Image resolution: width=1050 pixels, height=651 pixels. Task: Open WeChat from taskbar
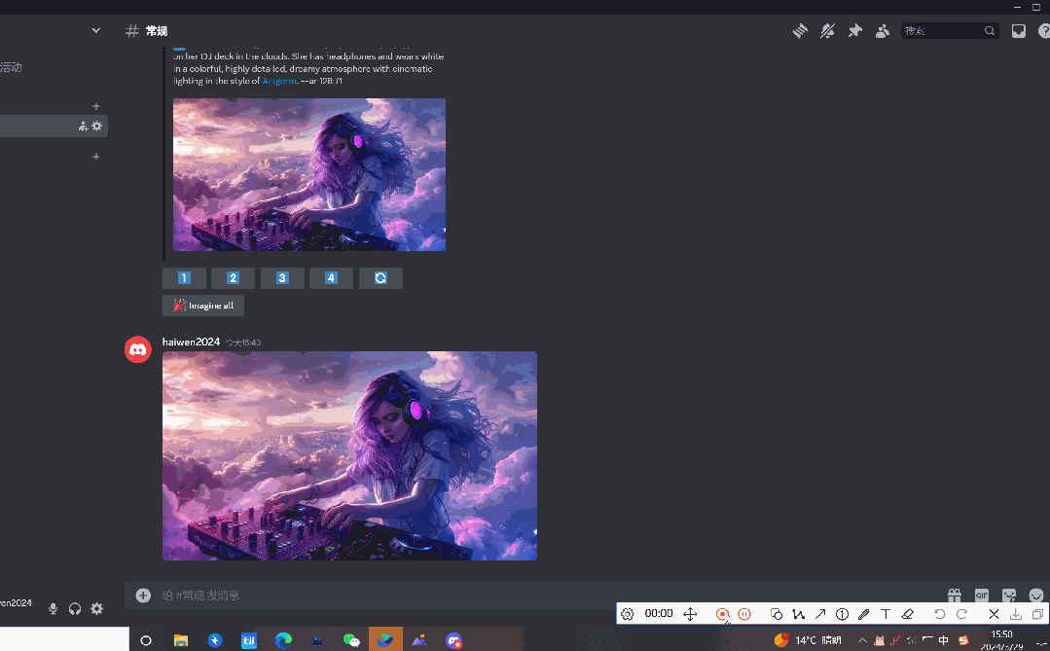point(351,640)
